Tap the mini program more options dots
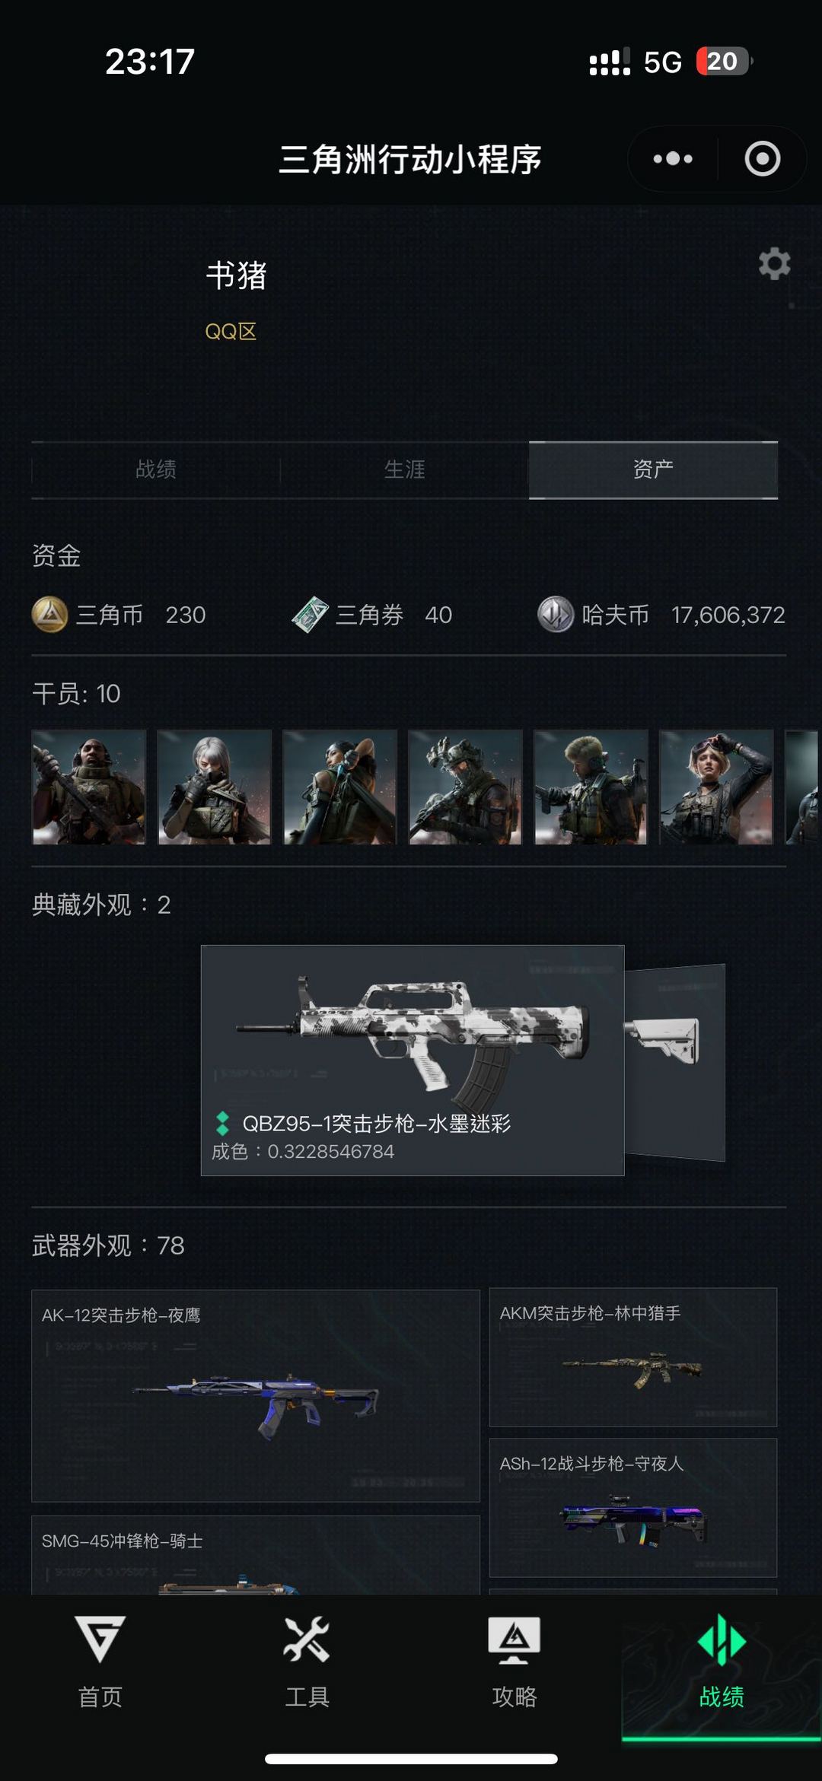The height and width of the screenshot is (1781, 822). (x=673, y=159)
